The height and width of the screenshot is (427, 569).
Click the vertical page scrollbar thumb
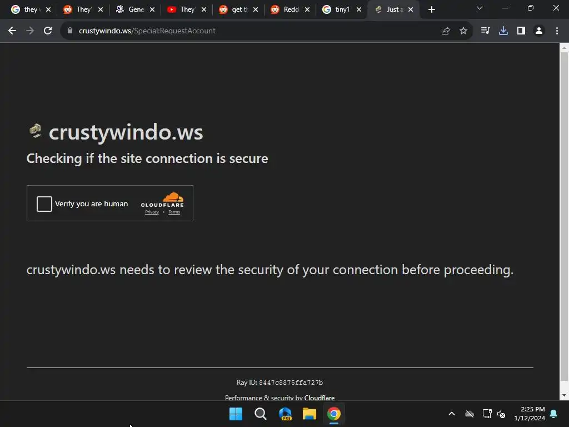point(565,217)
